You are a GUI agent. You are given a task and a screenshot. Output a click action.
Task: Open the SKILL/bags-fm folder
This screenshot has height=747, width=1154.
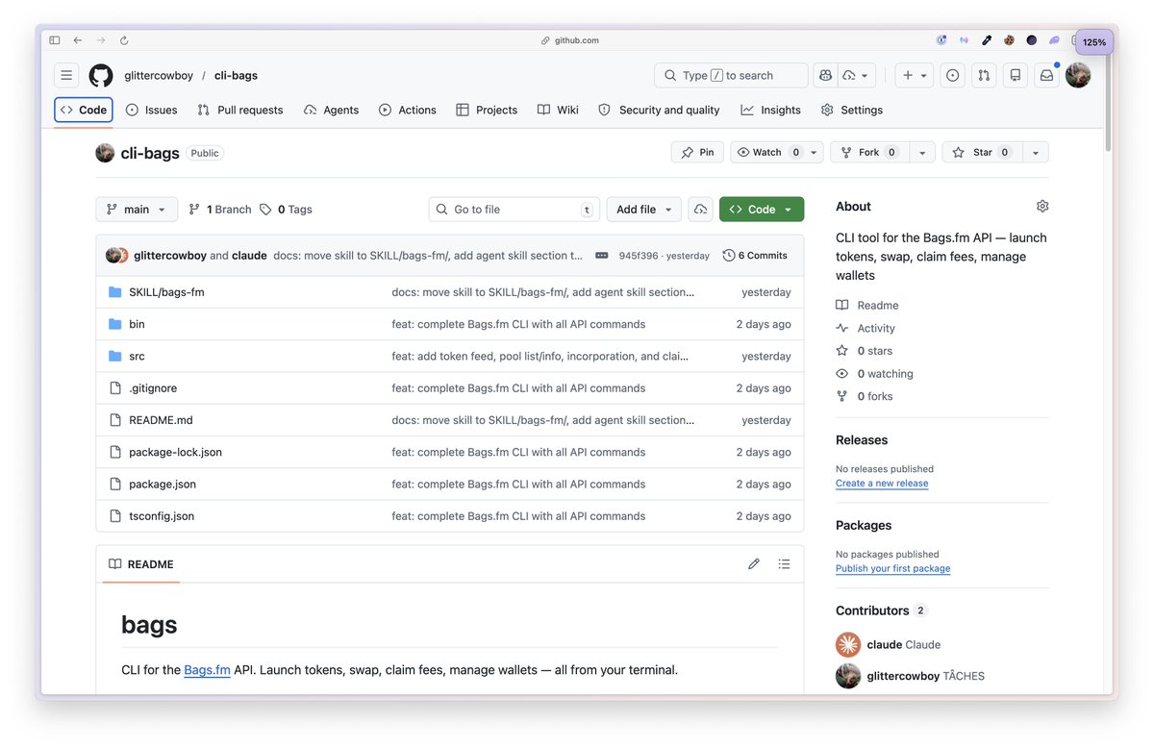(x=166, y=292)
